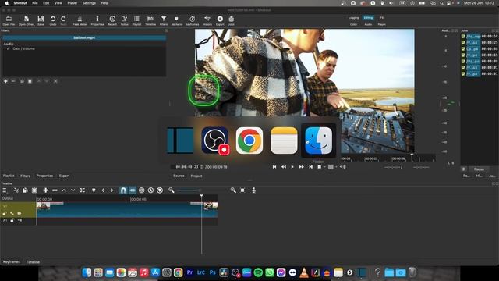The height and width of the screenshot is (281, 499).
Task: Switch to the Keyframes bottom tab
Action: [x=12, y=262]
